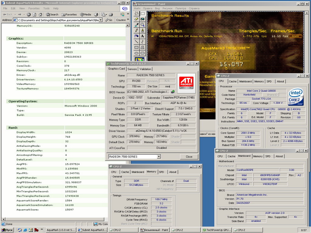Pick the Polygon shape tool
This screenshot has width=311, height=233.
(x=142, y=48)
